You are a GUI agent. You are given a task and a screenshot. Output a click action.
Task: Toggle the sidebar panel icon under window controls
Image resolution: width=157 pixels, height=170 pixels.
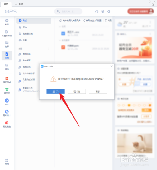[x=153, y=5]
